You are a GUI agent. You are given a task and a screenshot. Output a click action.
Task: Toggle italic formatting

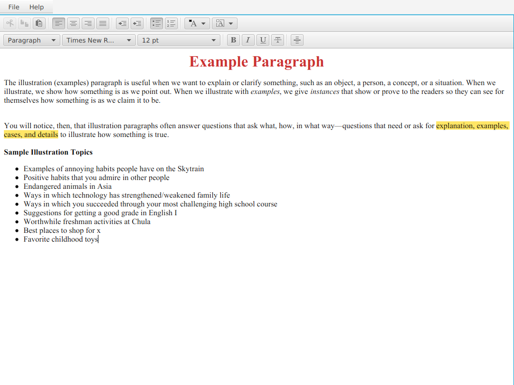click(248, 40)
